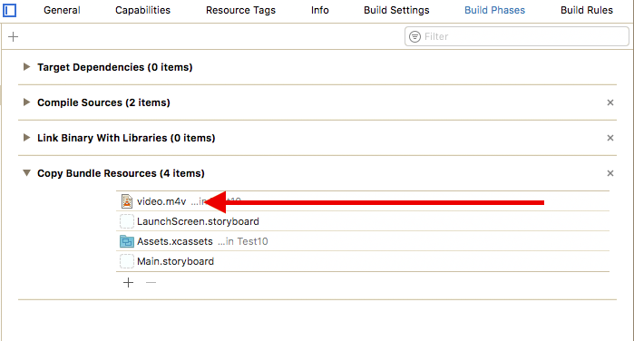Open the Capabilities tab
The width and height of the screenshot is (634, 341).
point(142,10)
